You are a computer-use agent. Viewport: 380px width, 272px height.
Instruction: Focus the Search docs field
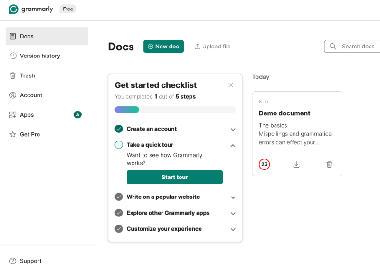pyautogui.click(x=352, y=46)
